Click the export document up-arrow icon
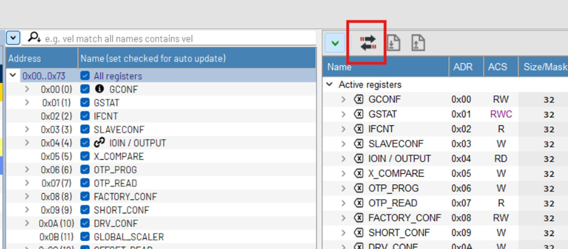 tap(418, 43)
